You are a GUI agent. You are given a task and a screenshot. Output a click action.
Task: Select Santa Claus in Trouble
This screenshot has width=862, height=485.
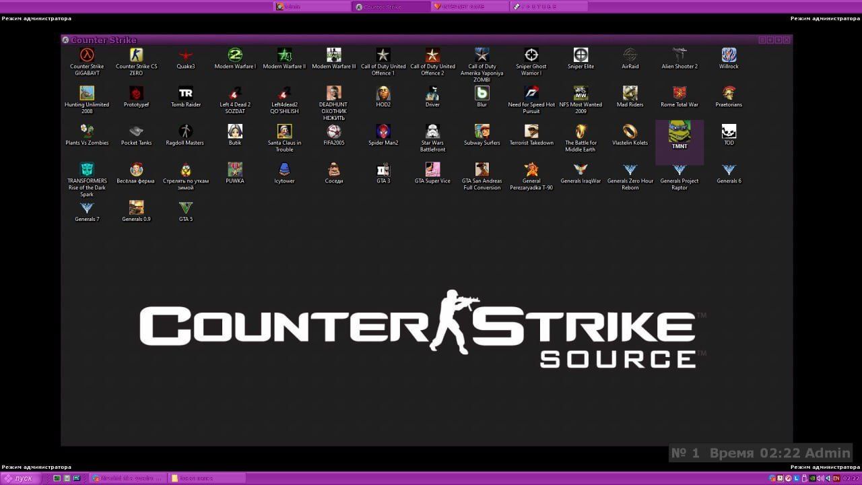pos(284,131)
